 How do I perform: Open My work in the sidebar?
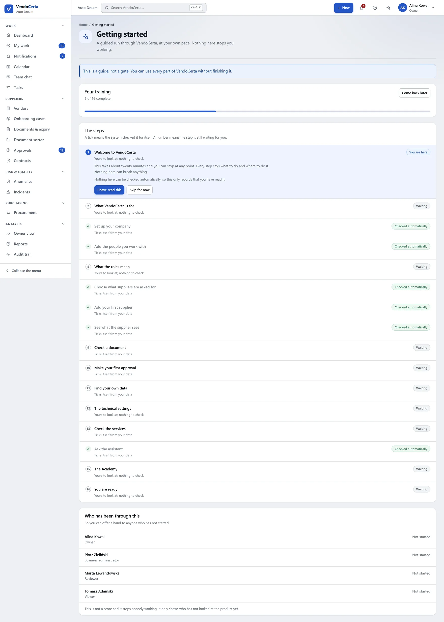35,46
